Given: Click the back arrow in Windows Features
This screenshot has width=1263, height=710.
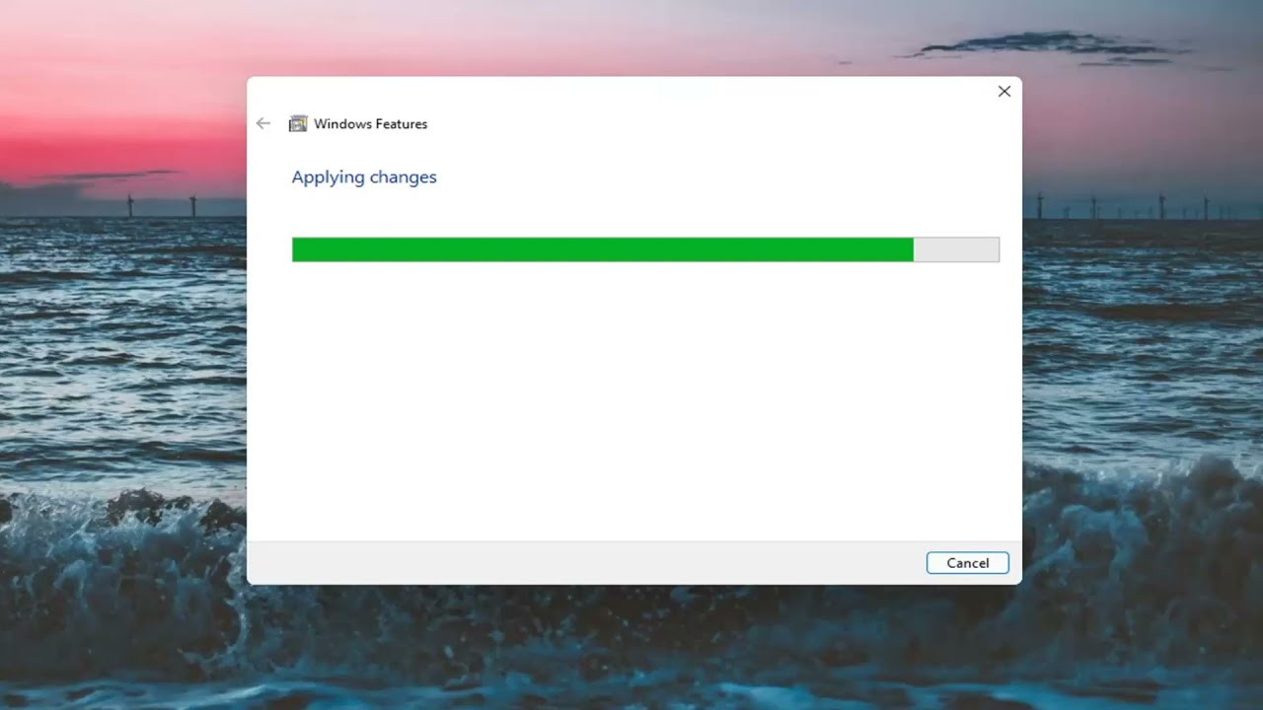Looking at the screenshot, I should (262, 123).
